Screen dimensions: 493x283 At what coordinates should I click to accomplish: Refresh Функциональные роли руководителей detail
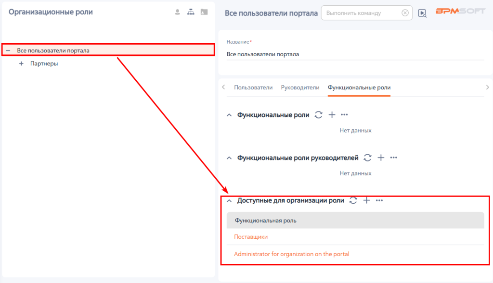[x=367, y=158]
